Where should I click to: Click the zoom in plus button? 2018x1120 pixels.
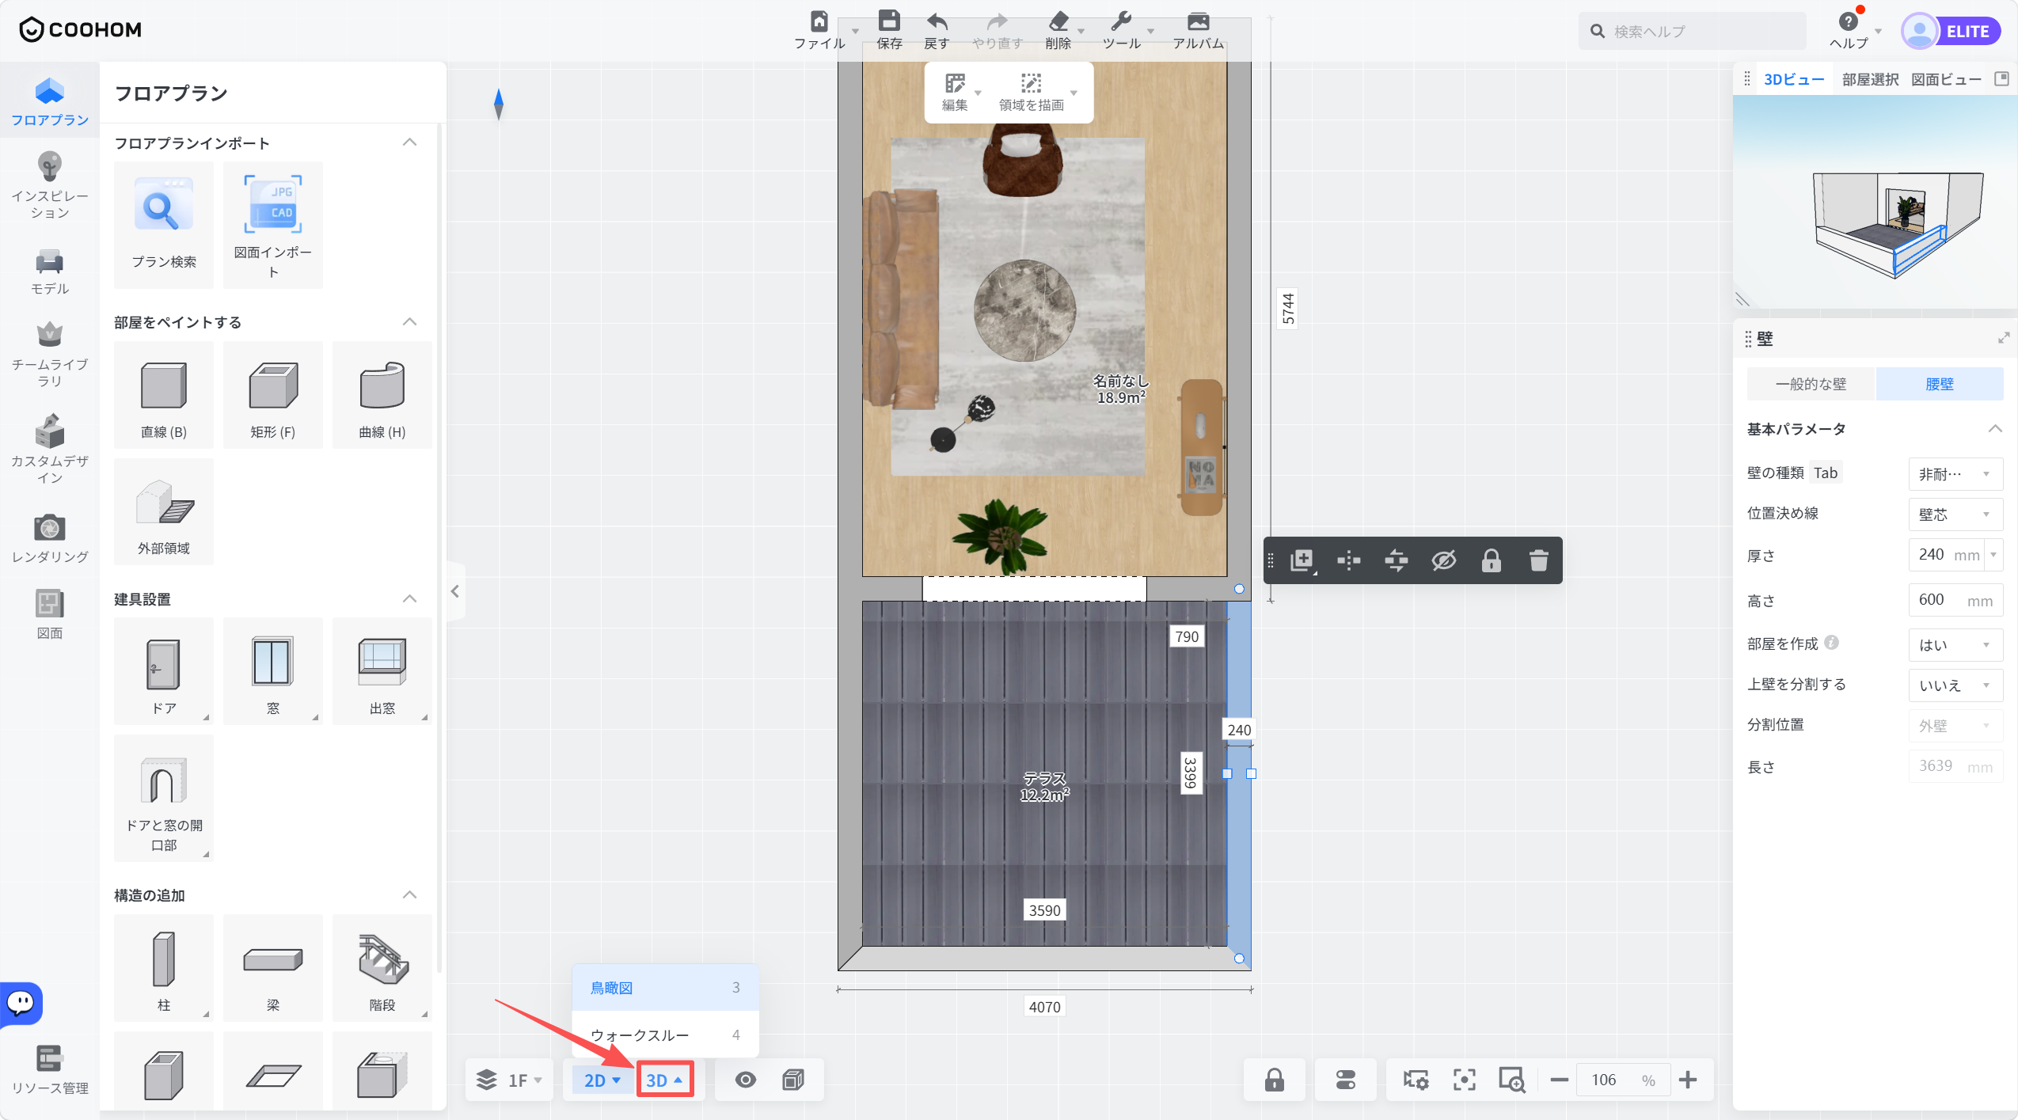(1687, 1080)
